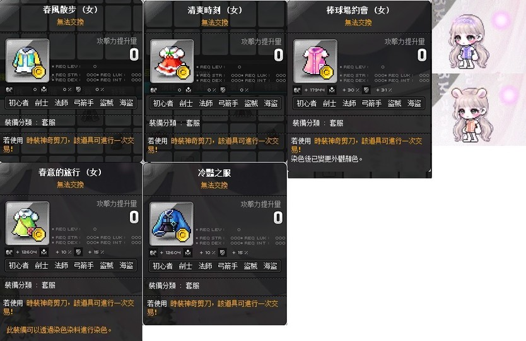Viewport: 526px width, 341px height.
Task: Click the 春風散步 yellow-blue jacket item icon
Action: tap(28, 61)
